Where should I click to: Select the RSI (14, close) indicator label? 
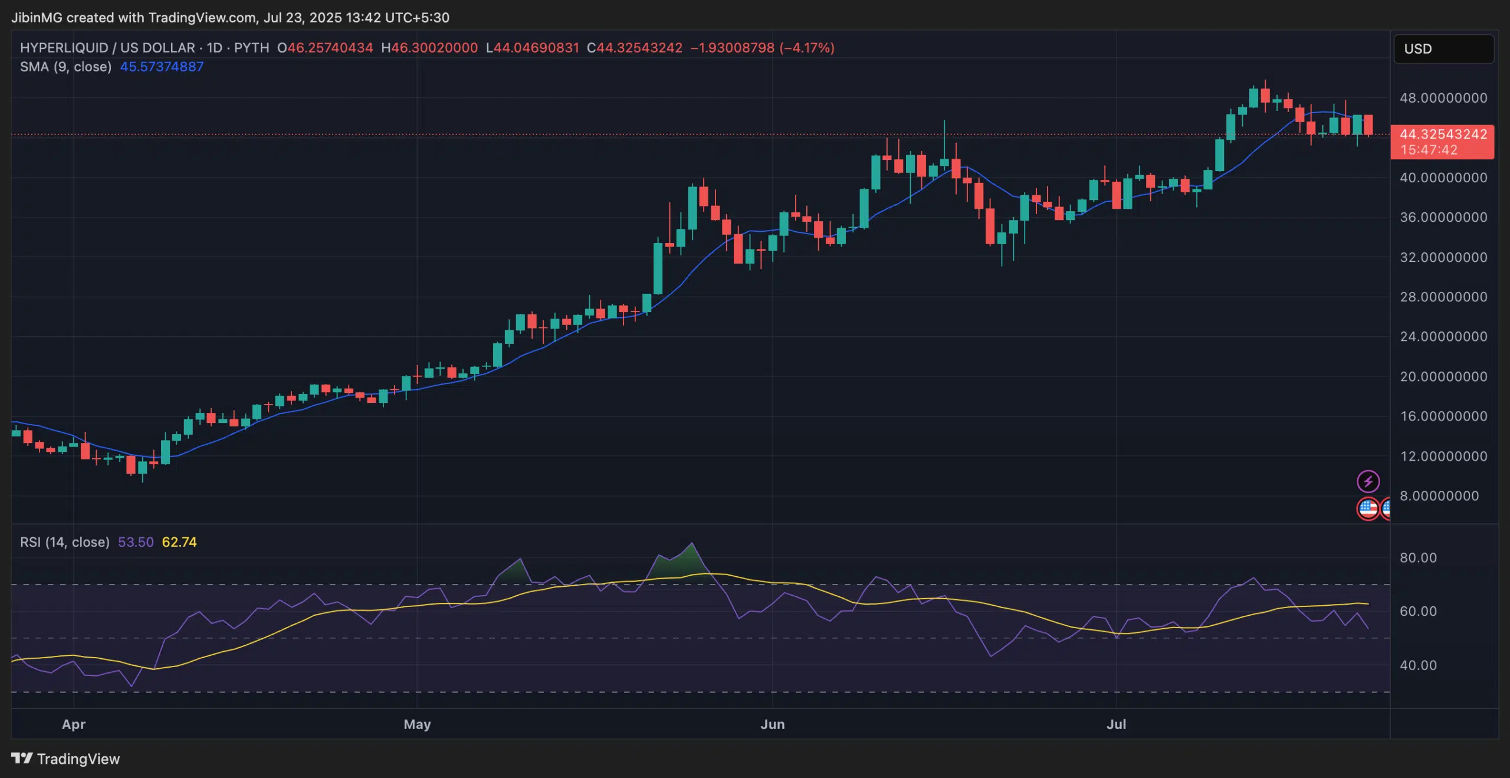pos(65,542)
